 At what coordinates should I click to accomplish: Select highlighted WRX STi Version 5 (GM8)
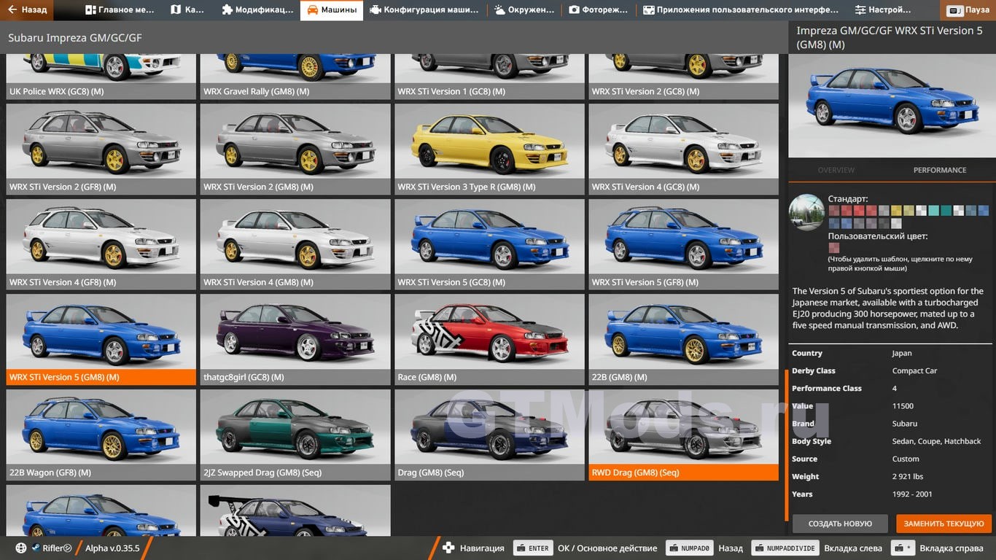point(101,340)
